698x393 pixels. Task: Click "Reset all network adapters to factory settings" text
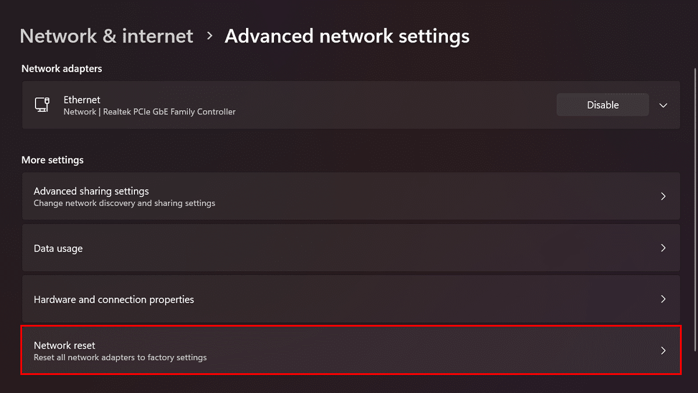[x=120, y=357]
